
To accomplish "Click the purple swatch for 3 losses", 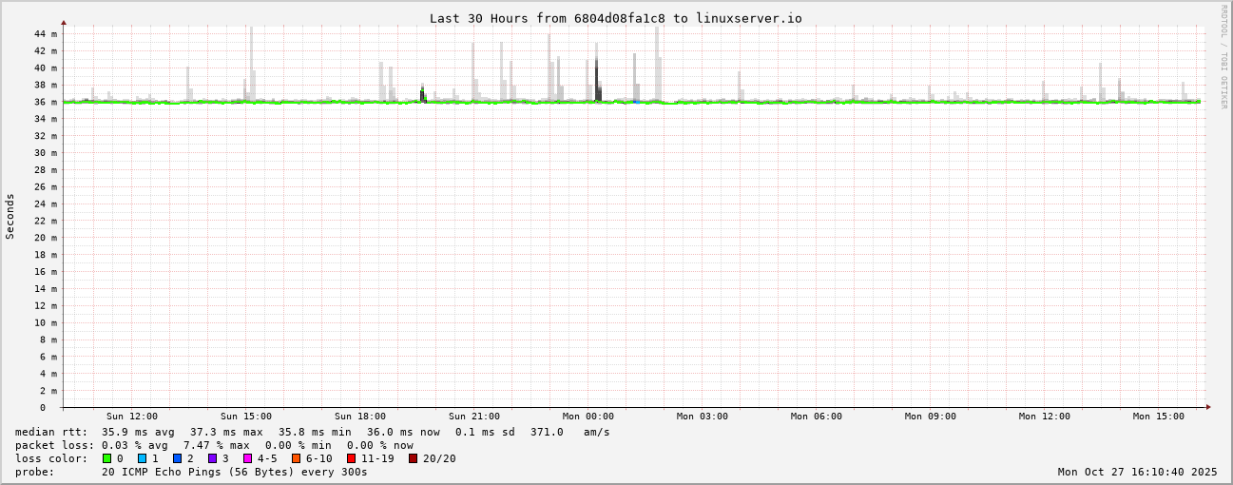I will pyautogui.click(x=212, y=458).
